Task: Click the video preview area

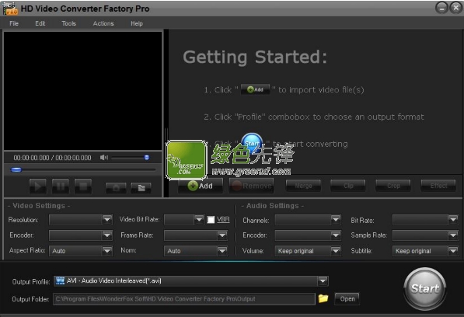Action: point(82,91)
